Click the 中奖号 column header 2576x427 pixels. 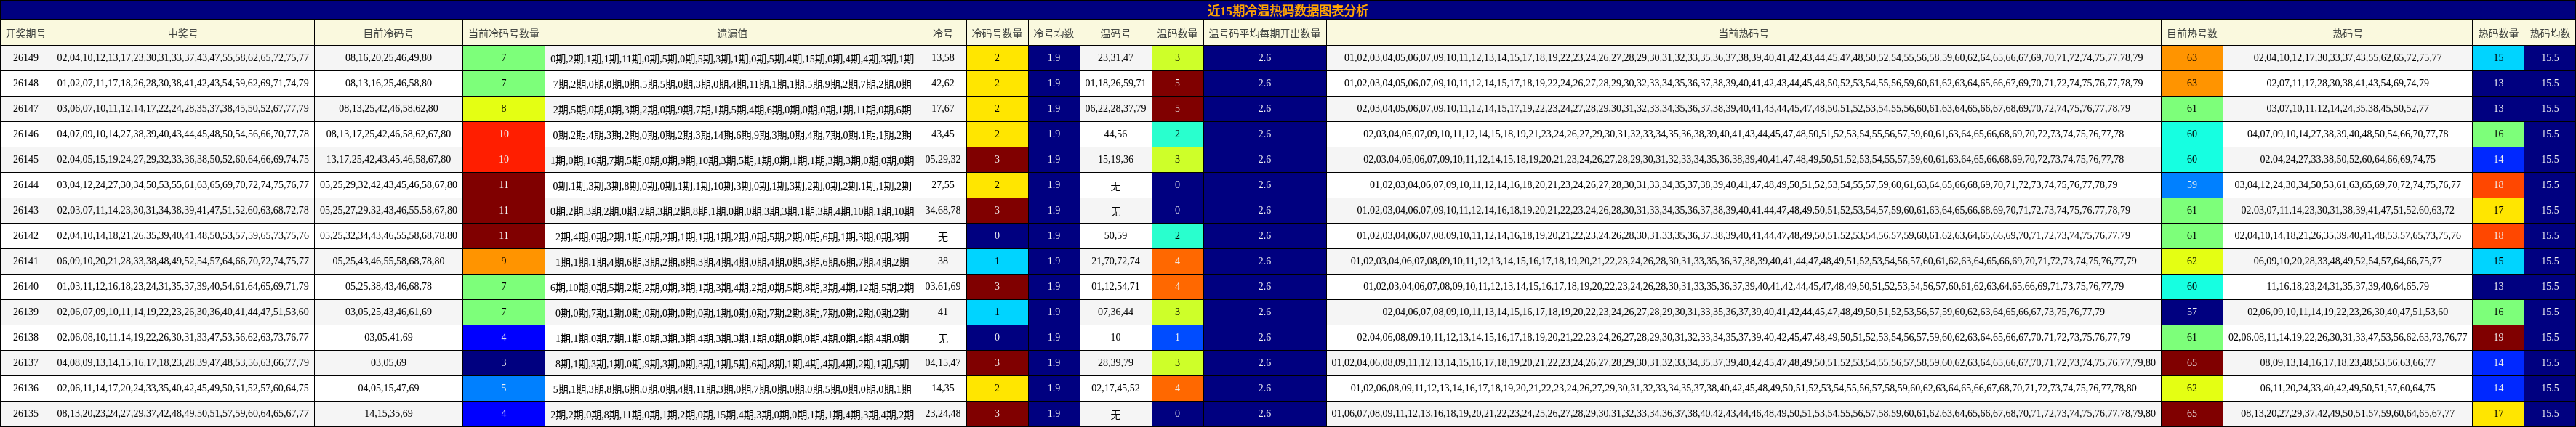[183, 33]
